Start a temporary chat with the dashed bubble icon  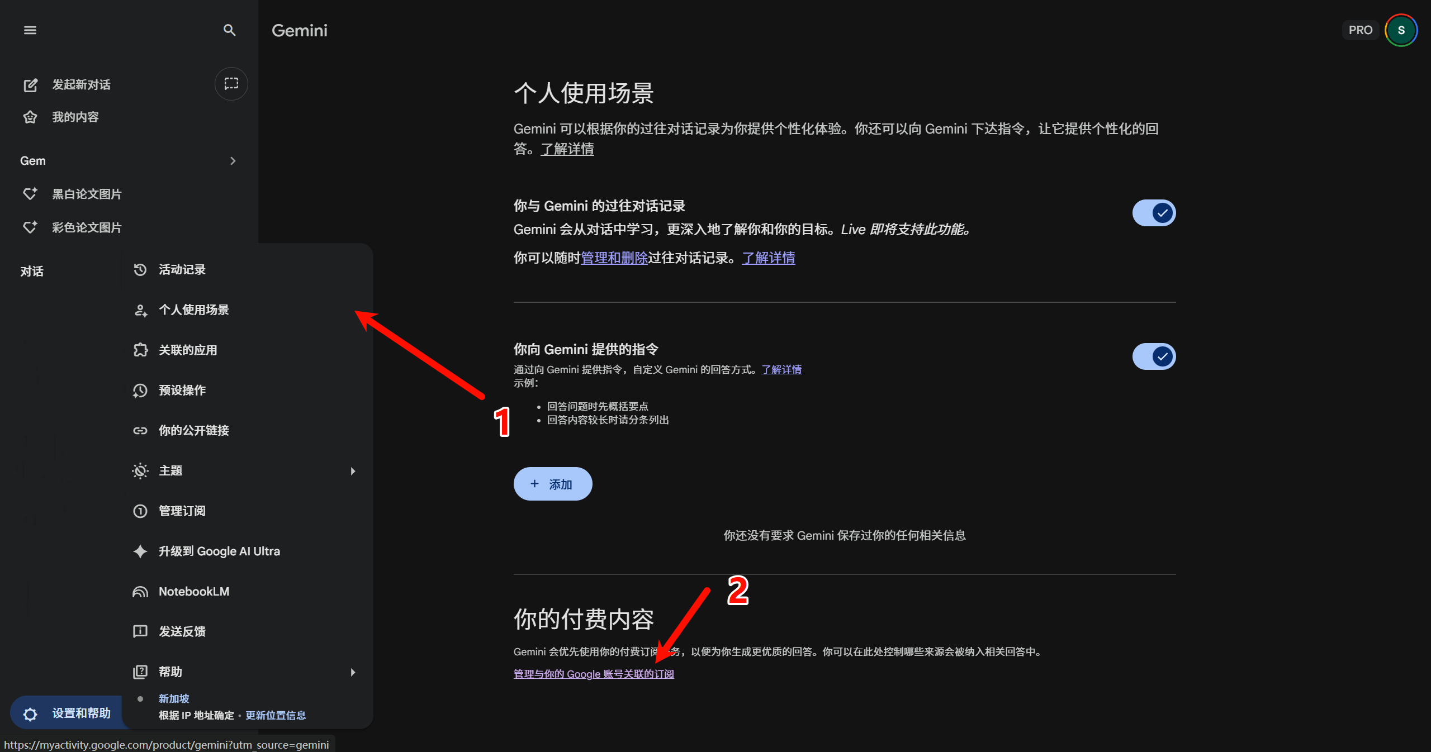point(231,84)
